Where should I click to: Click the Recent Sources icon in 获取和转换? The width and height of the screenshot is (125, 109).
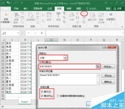pyautogui.click(x=22, y=22)
